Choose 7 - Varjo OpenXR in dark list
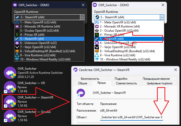The image size is (181, 126). [x=49, y=47]
